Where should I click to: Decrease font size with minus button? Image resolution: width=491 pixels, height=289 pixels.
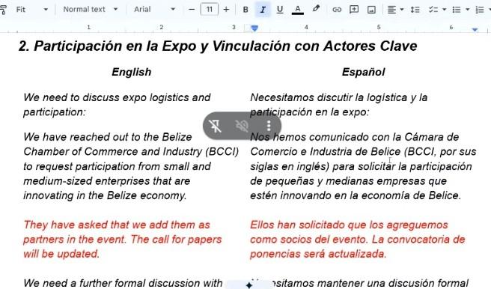pyautogui.click(x=192, y=10)
